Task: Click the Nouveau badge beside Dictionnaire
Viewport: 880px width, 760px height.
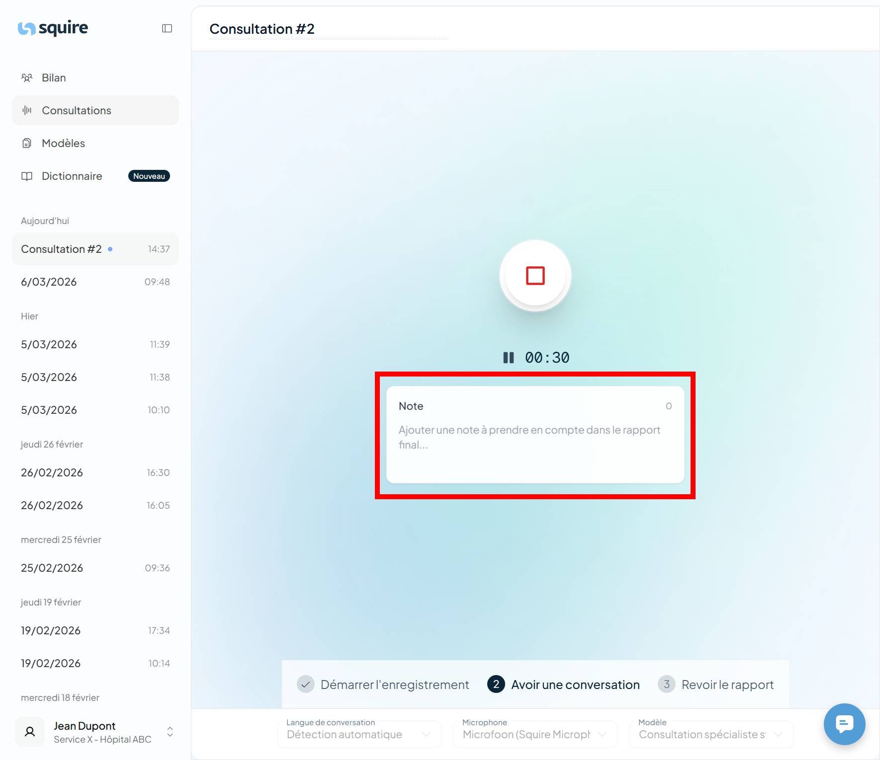Action: pos(149,176)
